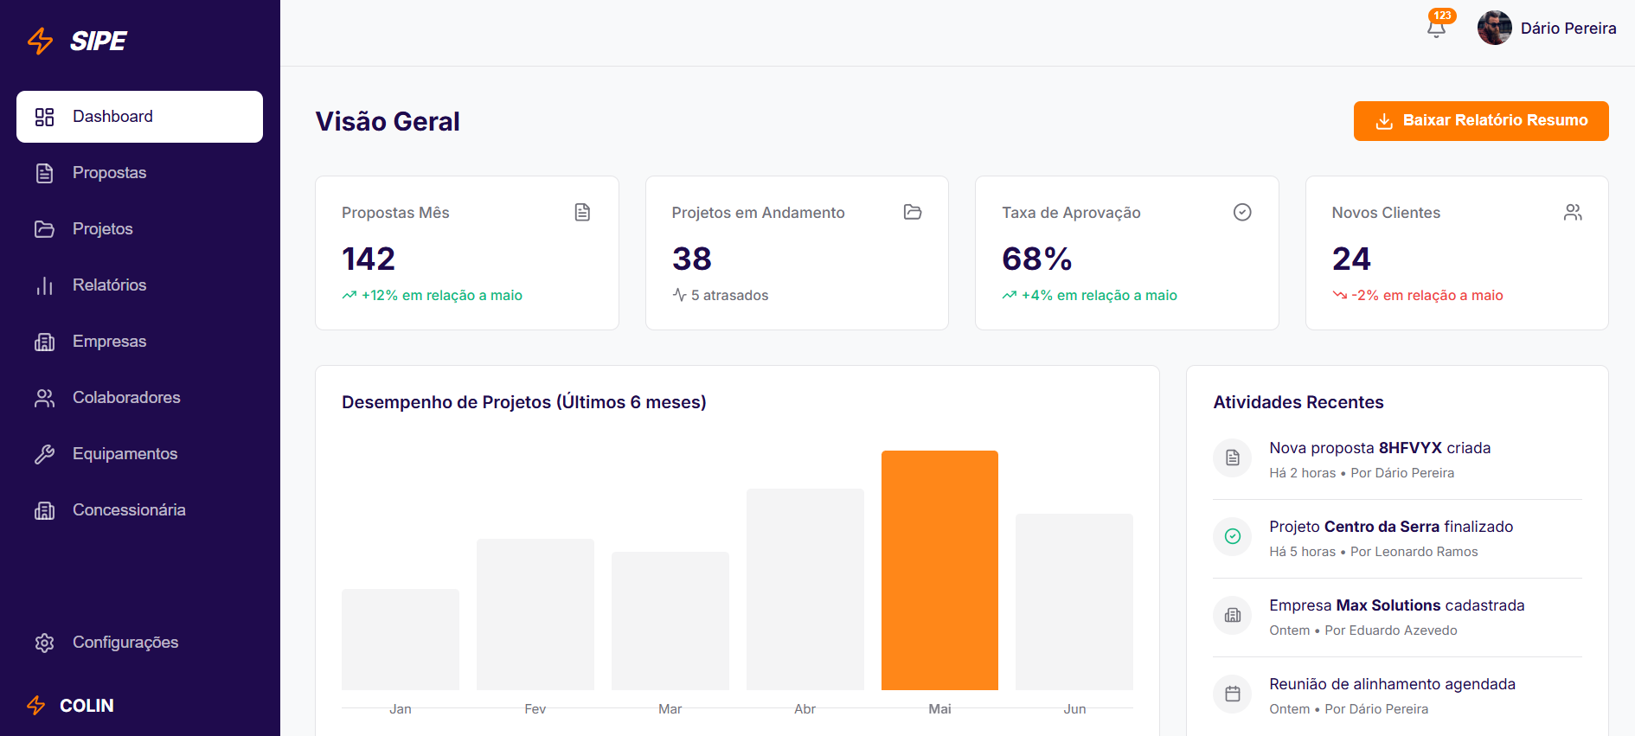Go to Propostas in the sidebar
Screen dimensions: 1635x736
click(139, 173)
